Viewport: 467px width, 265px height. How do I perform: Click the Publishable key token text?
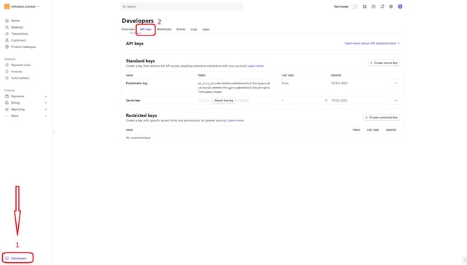(233, 88)
